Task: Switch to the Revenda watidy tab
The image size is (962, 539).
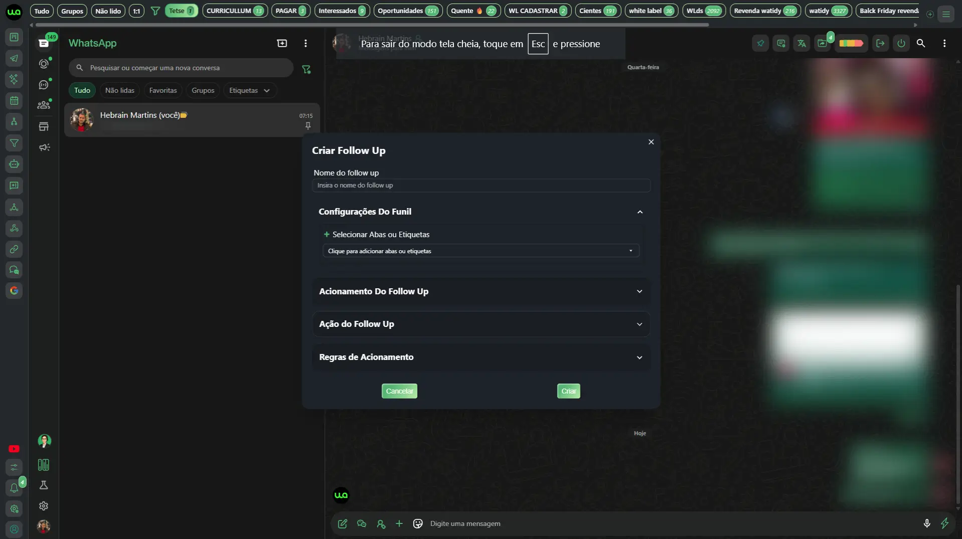Action: point(765,11)
